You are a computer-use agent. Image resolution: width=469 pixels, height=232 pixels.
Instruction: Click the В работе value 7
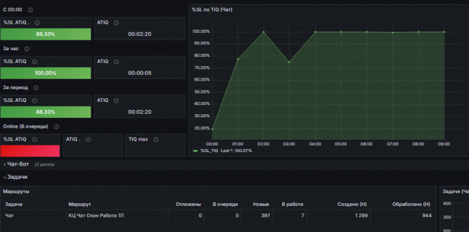click(303, 216)
